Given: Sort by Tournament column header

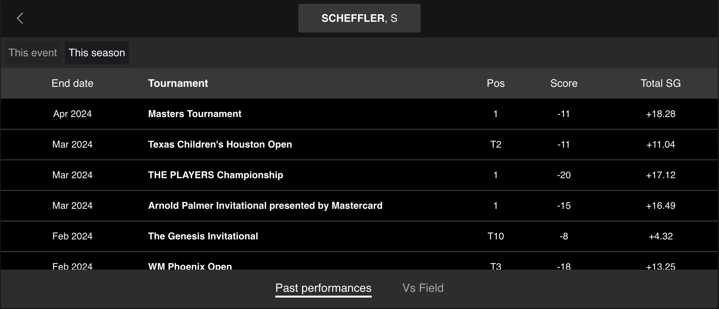Looking at the screenshot, I should [178, 83].
